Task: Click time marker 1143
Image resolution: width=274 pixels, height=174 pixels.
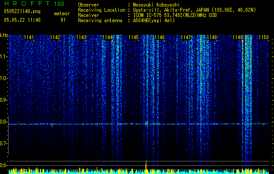Action: [81, 37]
